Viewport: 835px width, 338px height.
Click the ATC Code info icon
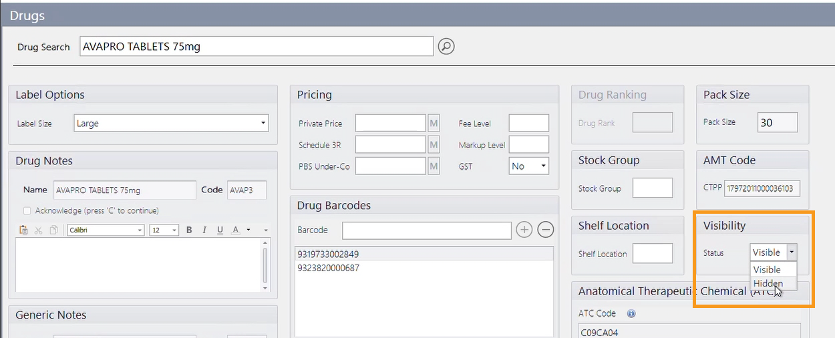631,313
